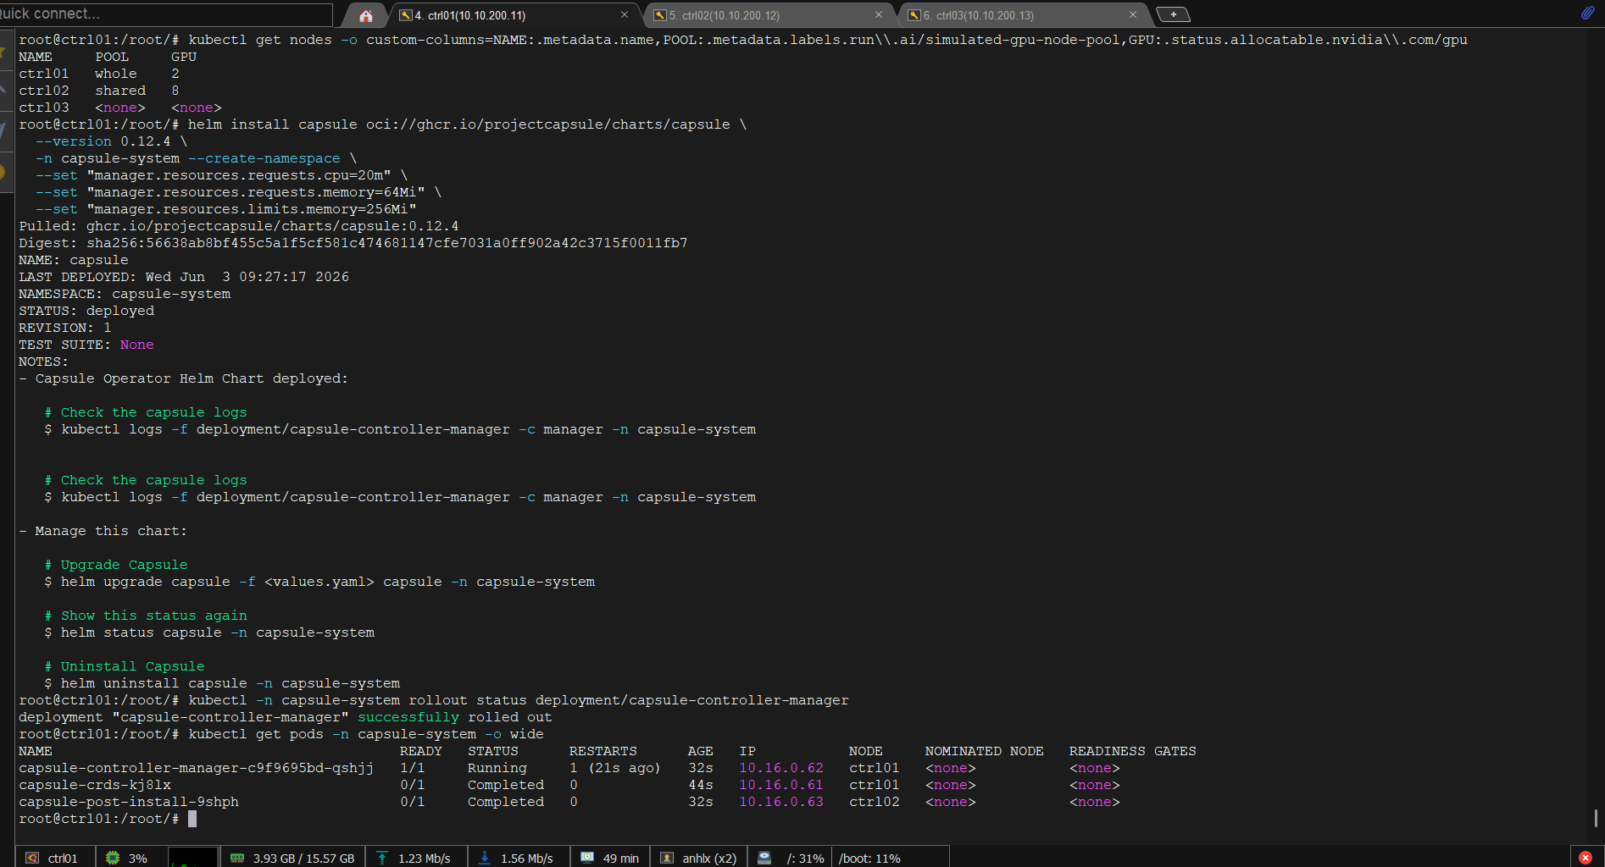
Task: Click the '--version 0.12.4' line
Action: pos(112,141)
